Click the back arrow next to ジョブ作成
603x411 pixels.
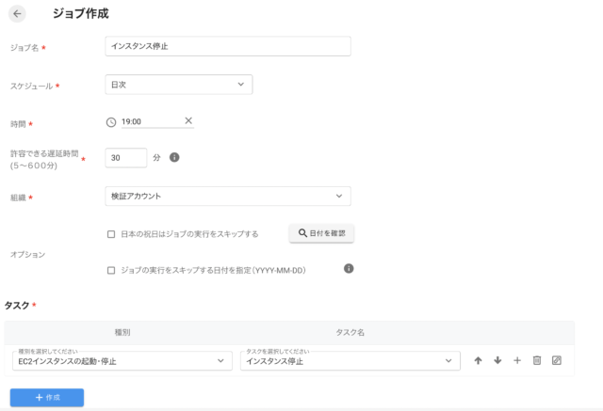pyautogui.click(x=18, y=14)
